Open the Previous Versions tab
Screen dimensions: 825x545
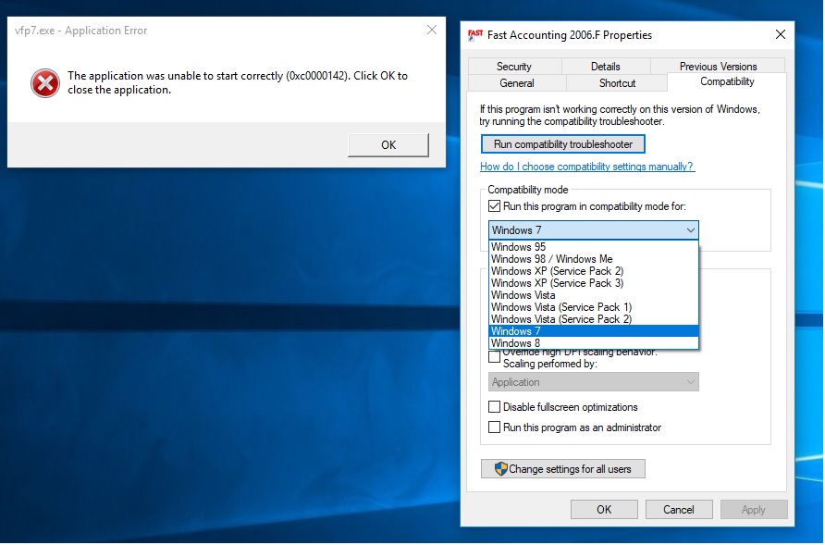tap(718, 67)
